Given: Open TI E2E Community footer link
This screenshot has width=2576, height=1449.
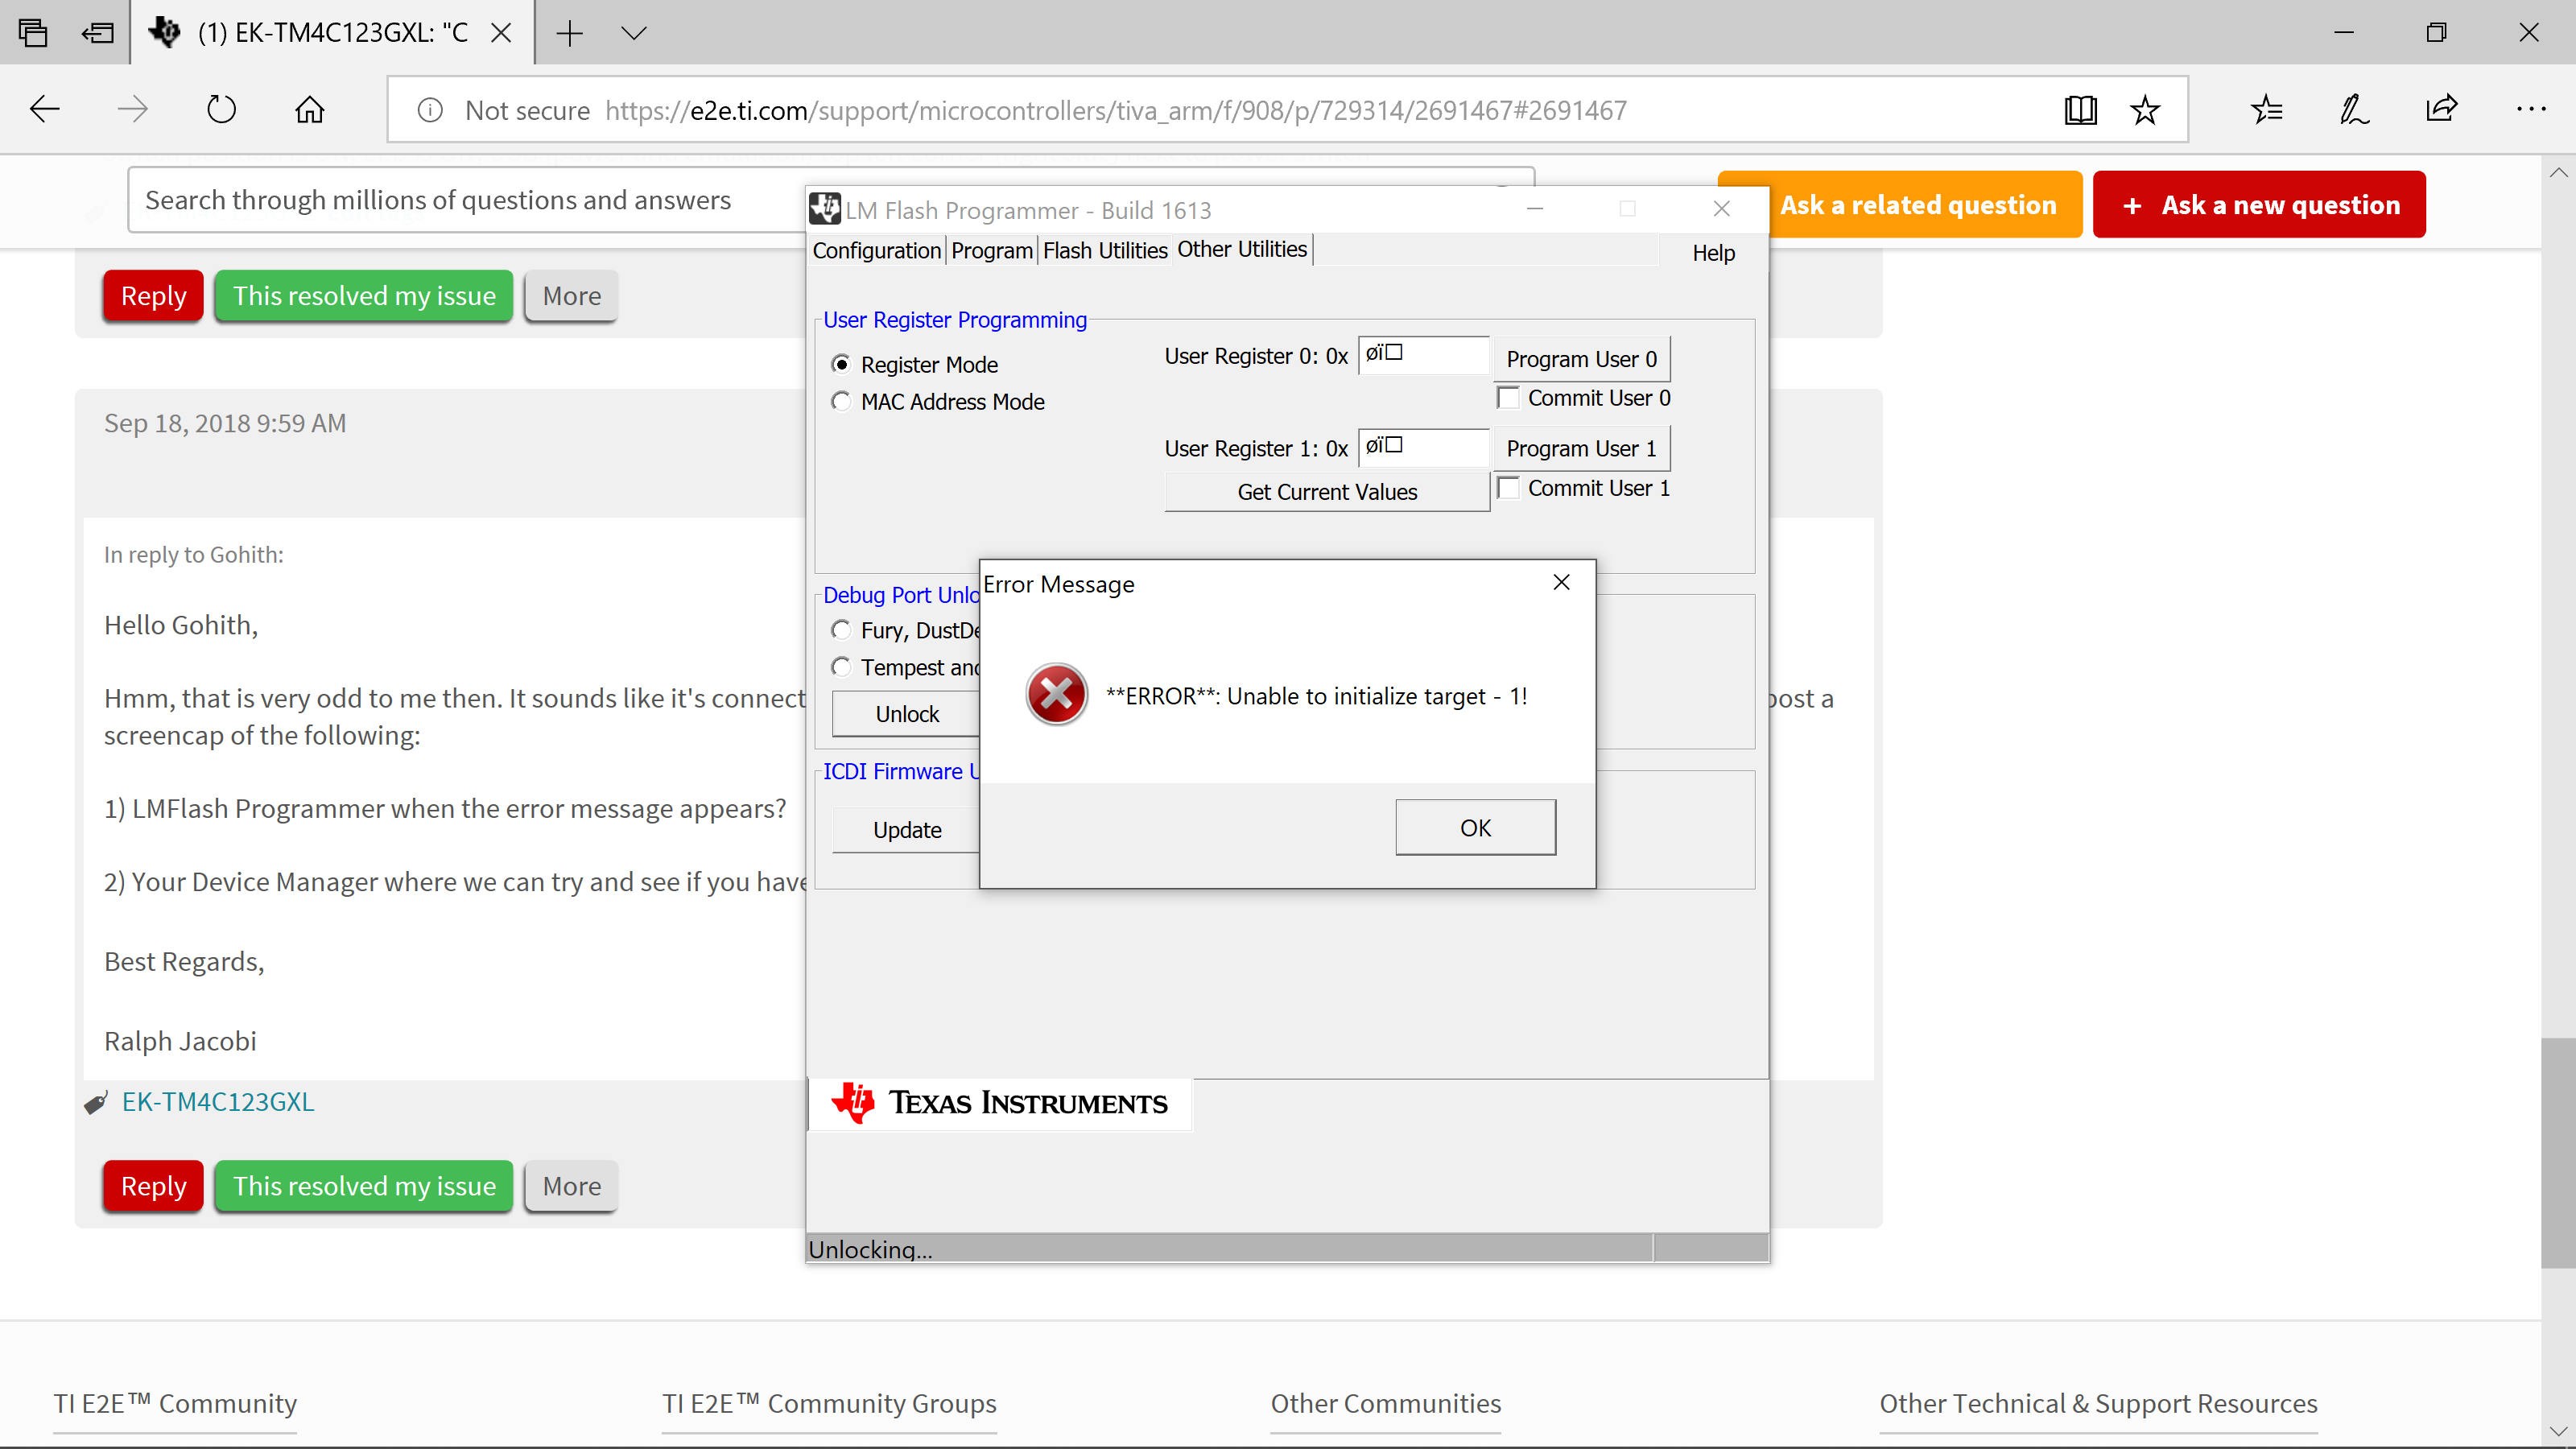Looking at the screenshot, I should pyautogui.click(x=175, y=1403).
